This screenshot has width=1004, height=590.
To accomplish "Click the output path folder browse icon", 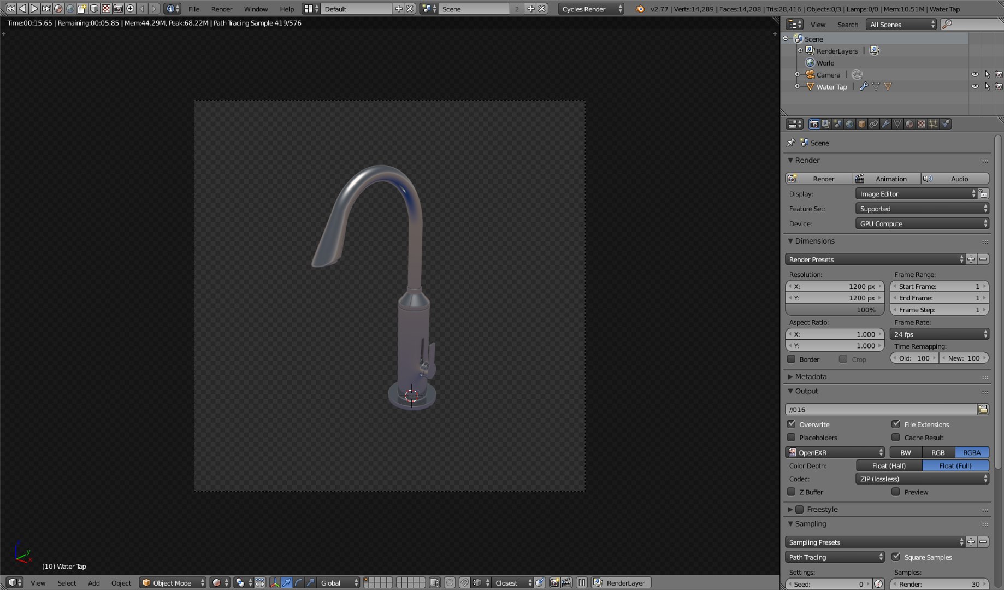I will tap(983, 409).
